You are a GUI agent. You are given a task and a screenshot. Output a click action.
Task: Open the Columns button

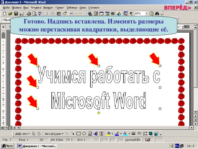click(113, 13)
